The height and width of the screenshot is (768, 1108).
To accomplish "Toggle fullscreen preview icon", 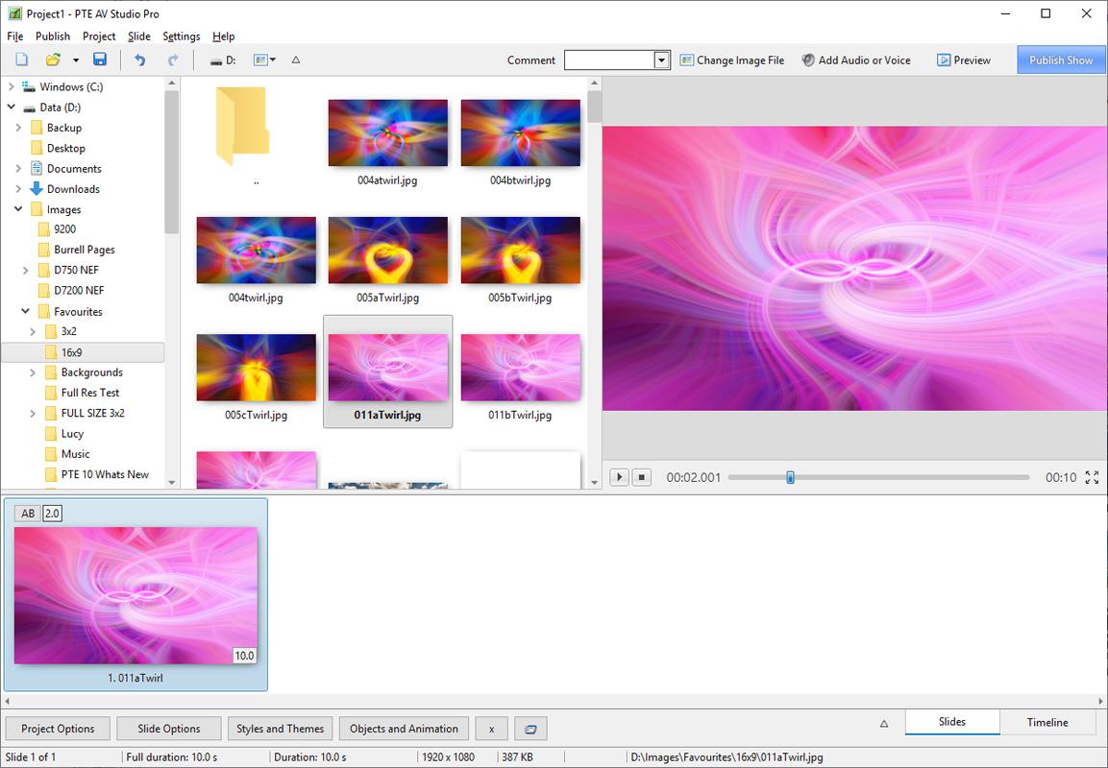I will 1092,477.
